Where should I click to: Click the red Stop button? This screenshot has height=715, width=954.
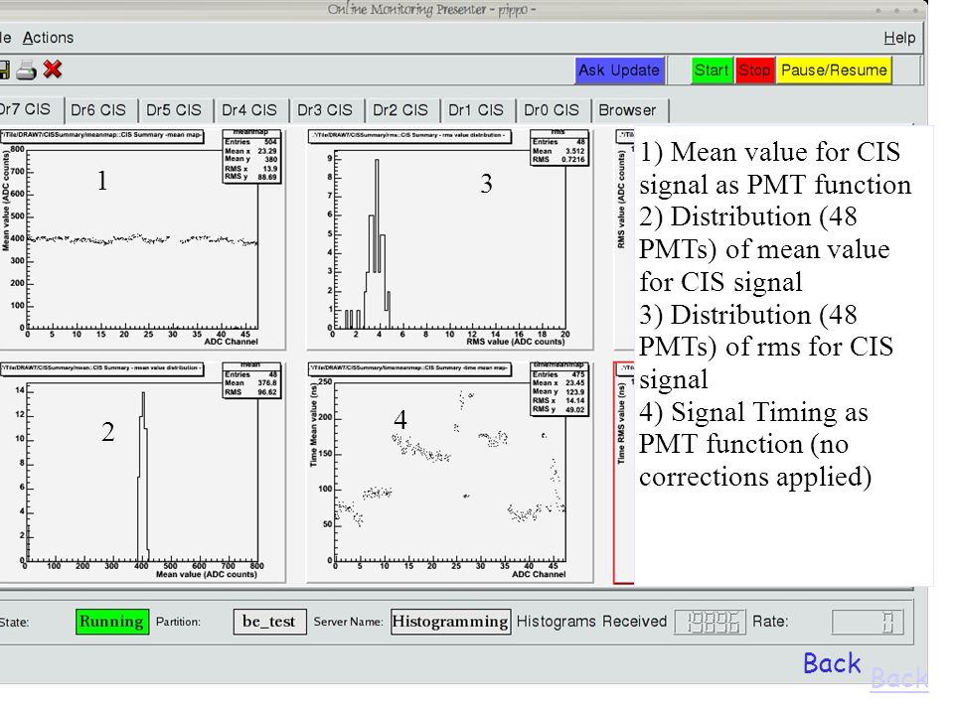click(754, 71)
